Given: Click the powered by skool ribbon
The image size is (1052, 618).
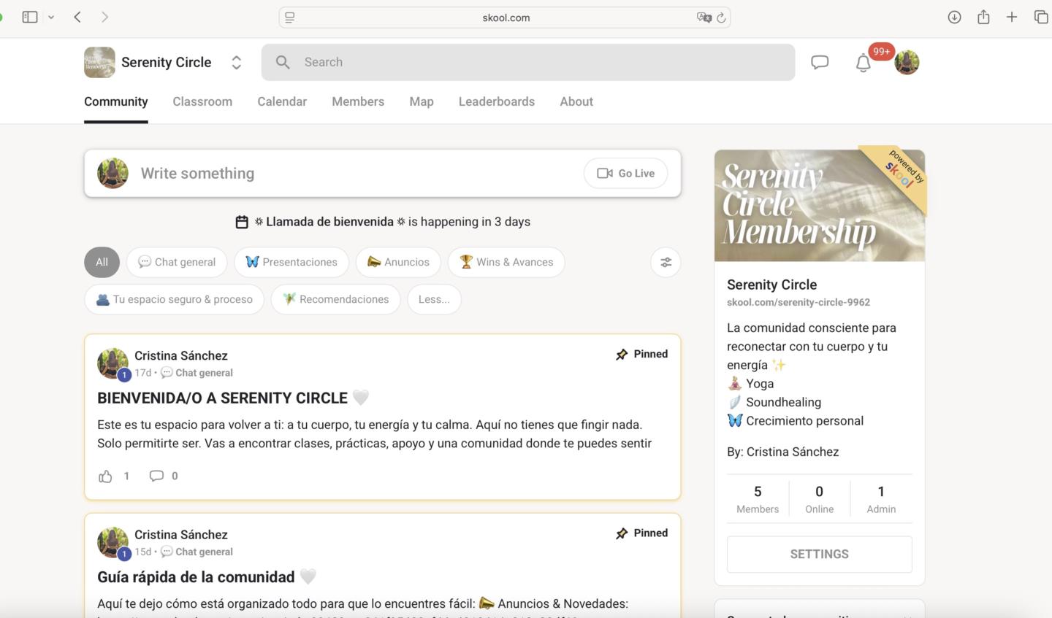Looking at the screenshot, I should point(904,172).
